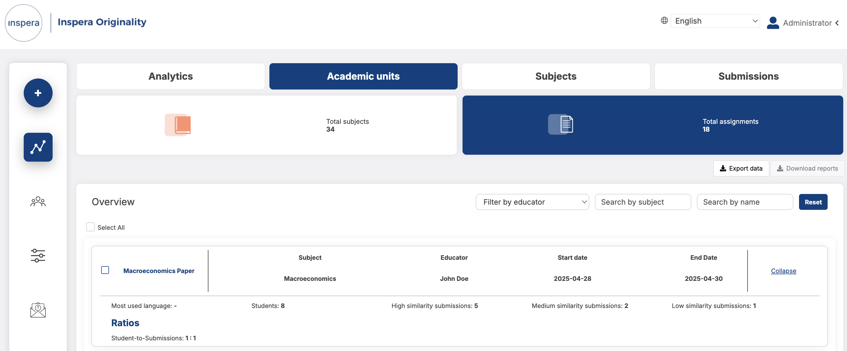Click the Reset filters button
847x351 pixels.
[813, 202]
